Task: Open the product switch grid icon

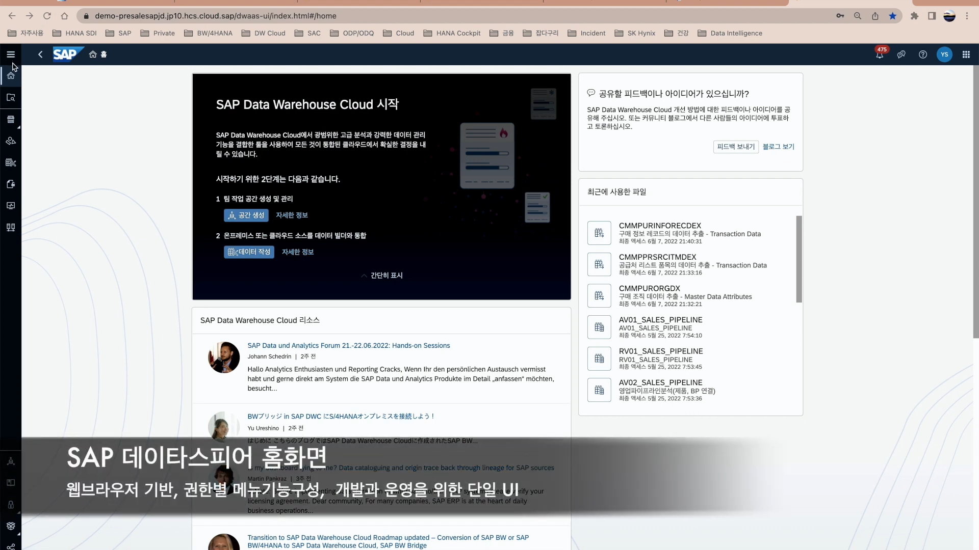Action: 966,54
